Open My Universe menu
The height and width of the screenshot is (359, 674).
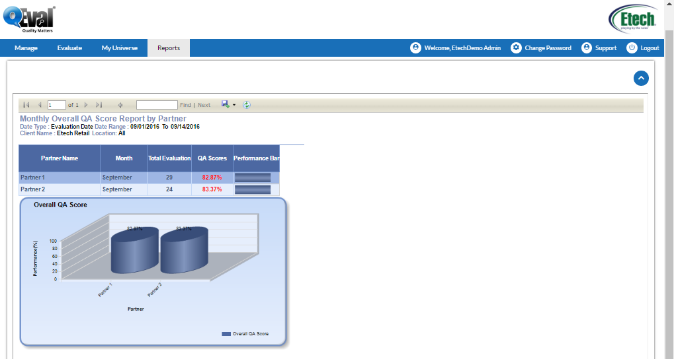[x=120, y=48]
